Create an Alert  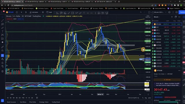(49, 12)
